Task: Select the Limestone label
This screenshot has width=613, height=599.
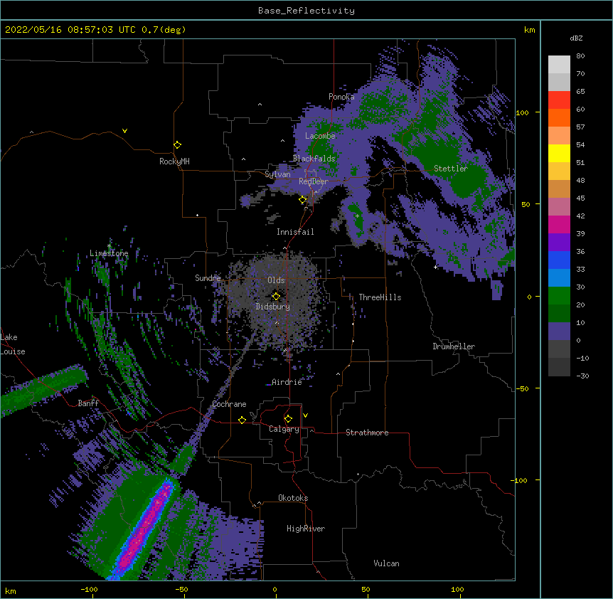Action: (109, 253)
